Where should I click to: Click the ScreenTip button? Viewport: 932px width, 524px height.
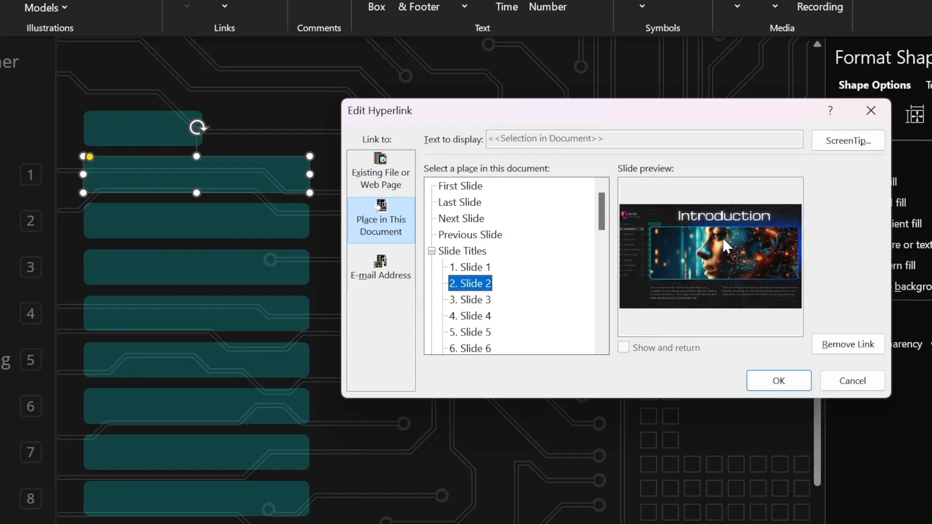click(848, 140)
